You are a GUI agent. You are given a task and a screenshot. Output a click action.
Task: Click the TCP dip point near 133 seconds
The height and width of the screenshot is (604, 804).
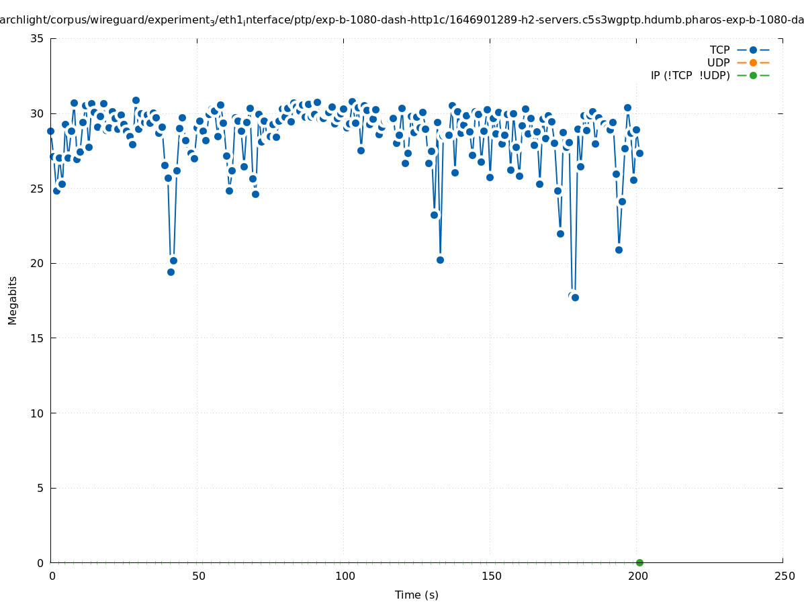(x=440, y=260)
